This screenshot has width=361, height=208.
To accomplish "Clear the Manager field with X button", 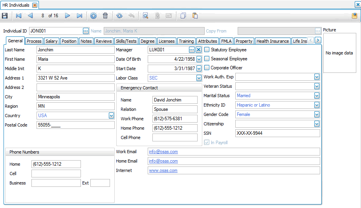I will [x=198, y=50].
